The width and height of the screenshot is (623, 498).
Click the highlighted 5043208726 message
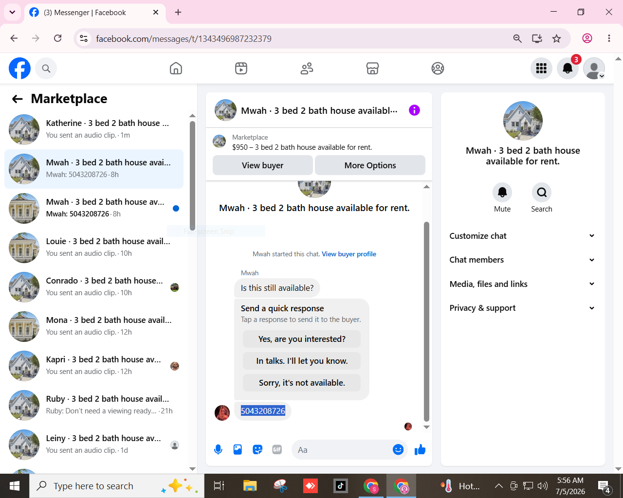point(263,411)
